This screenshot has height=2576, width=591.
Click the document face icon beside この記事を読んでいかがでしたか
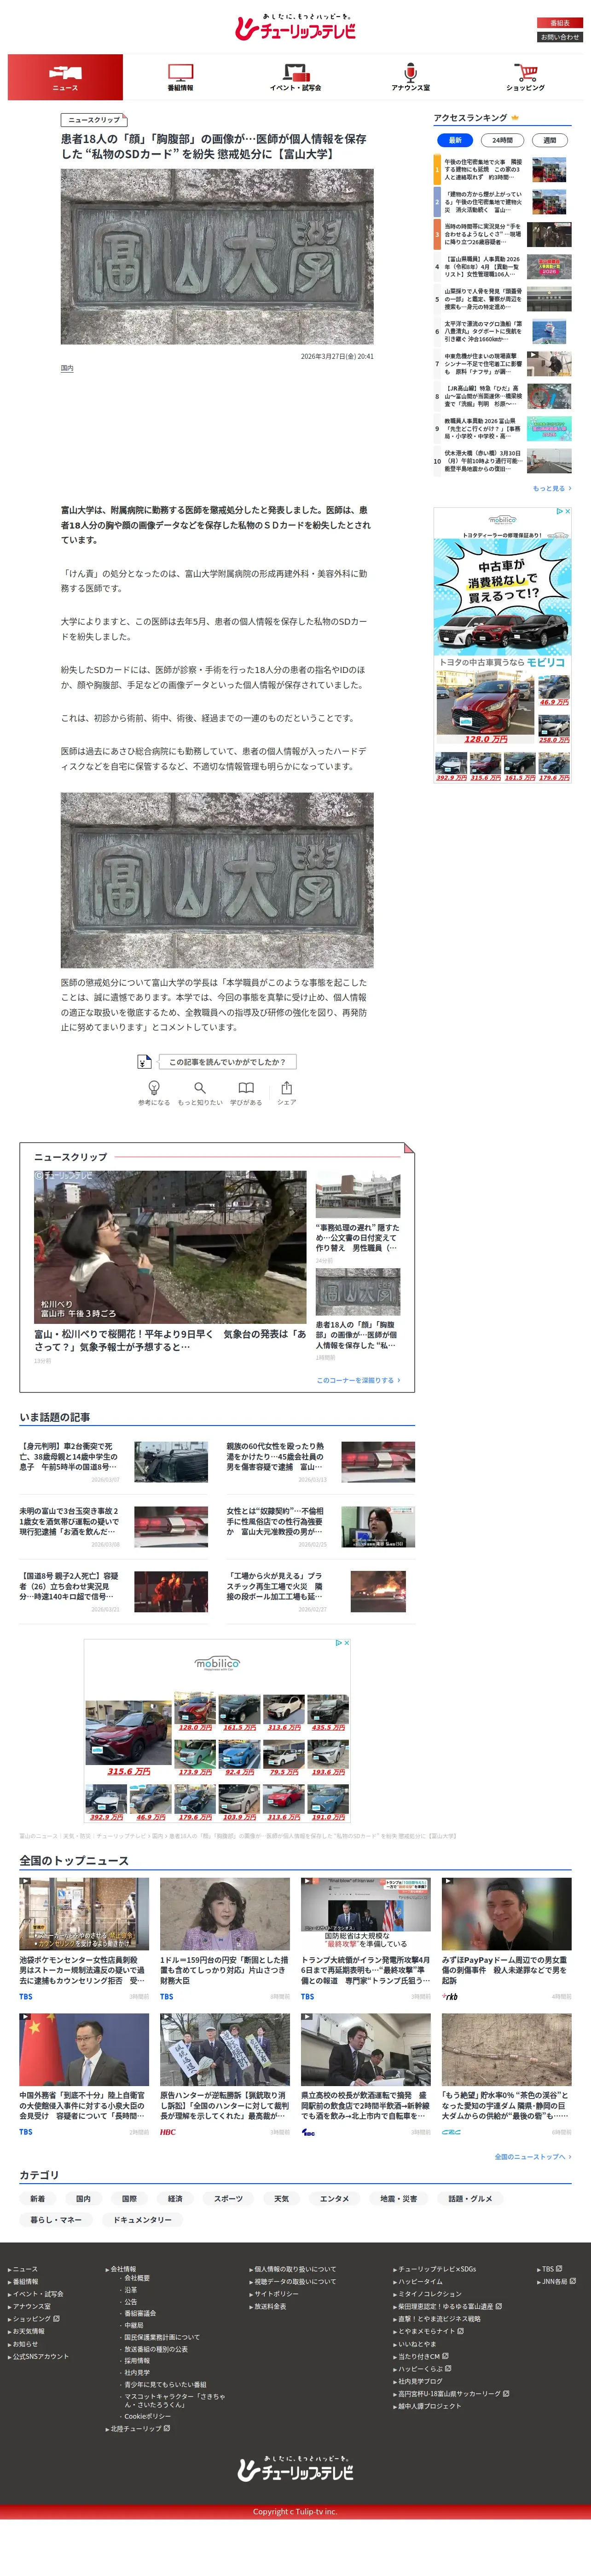(144, 1061)
